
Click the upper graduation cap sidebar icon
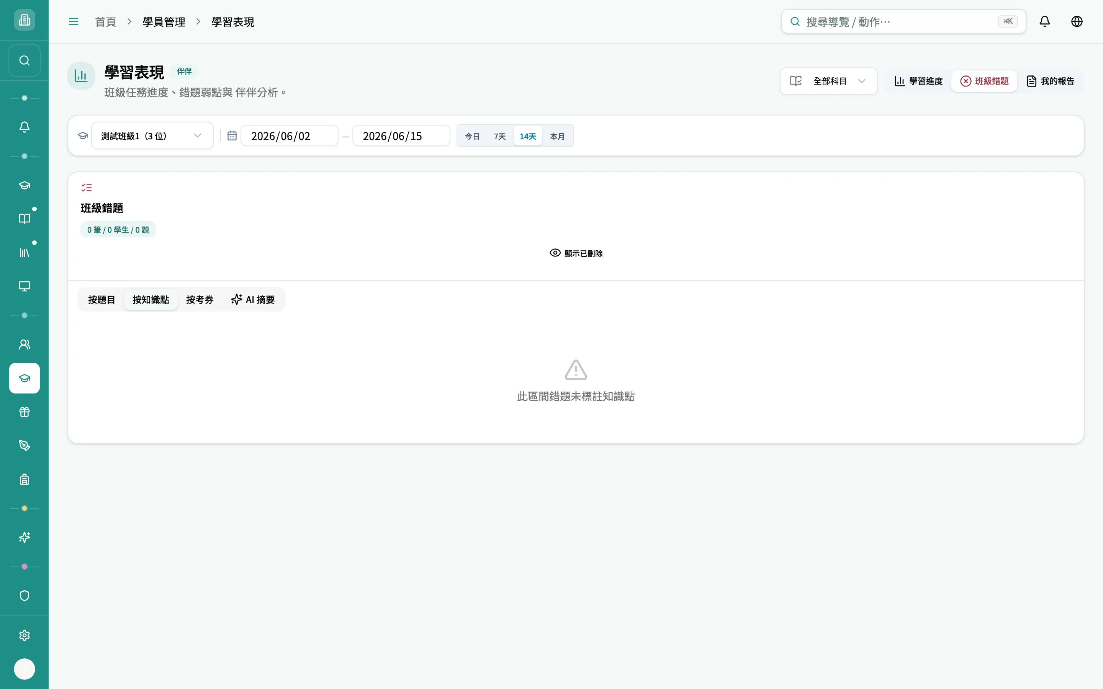point(24,185)
